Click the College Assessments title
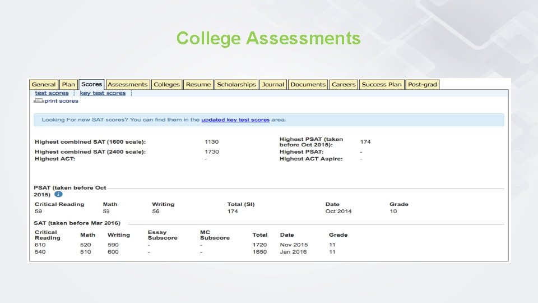Image resolution: width=538 pixels, height=303 pixels. pyautogui.click(x=268, y=38)
